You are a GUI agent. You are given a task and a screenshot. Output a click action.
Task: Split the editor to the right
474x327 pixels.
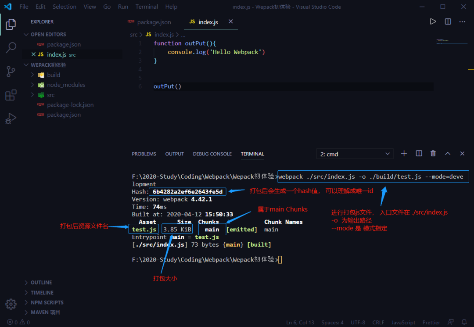coord(448,22)
